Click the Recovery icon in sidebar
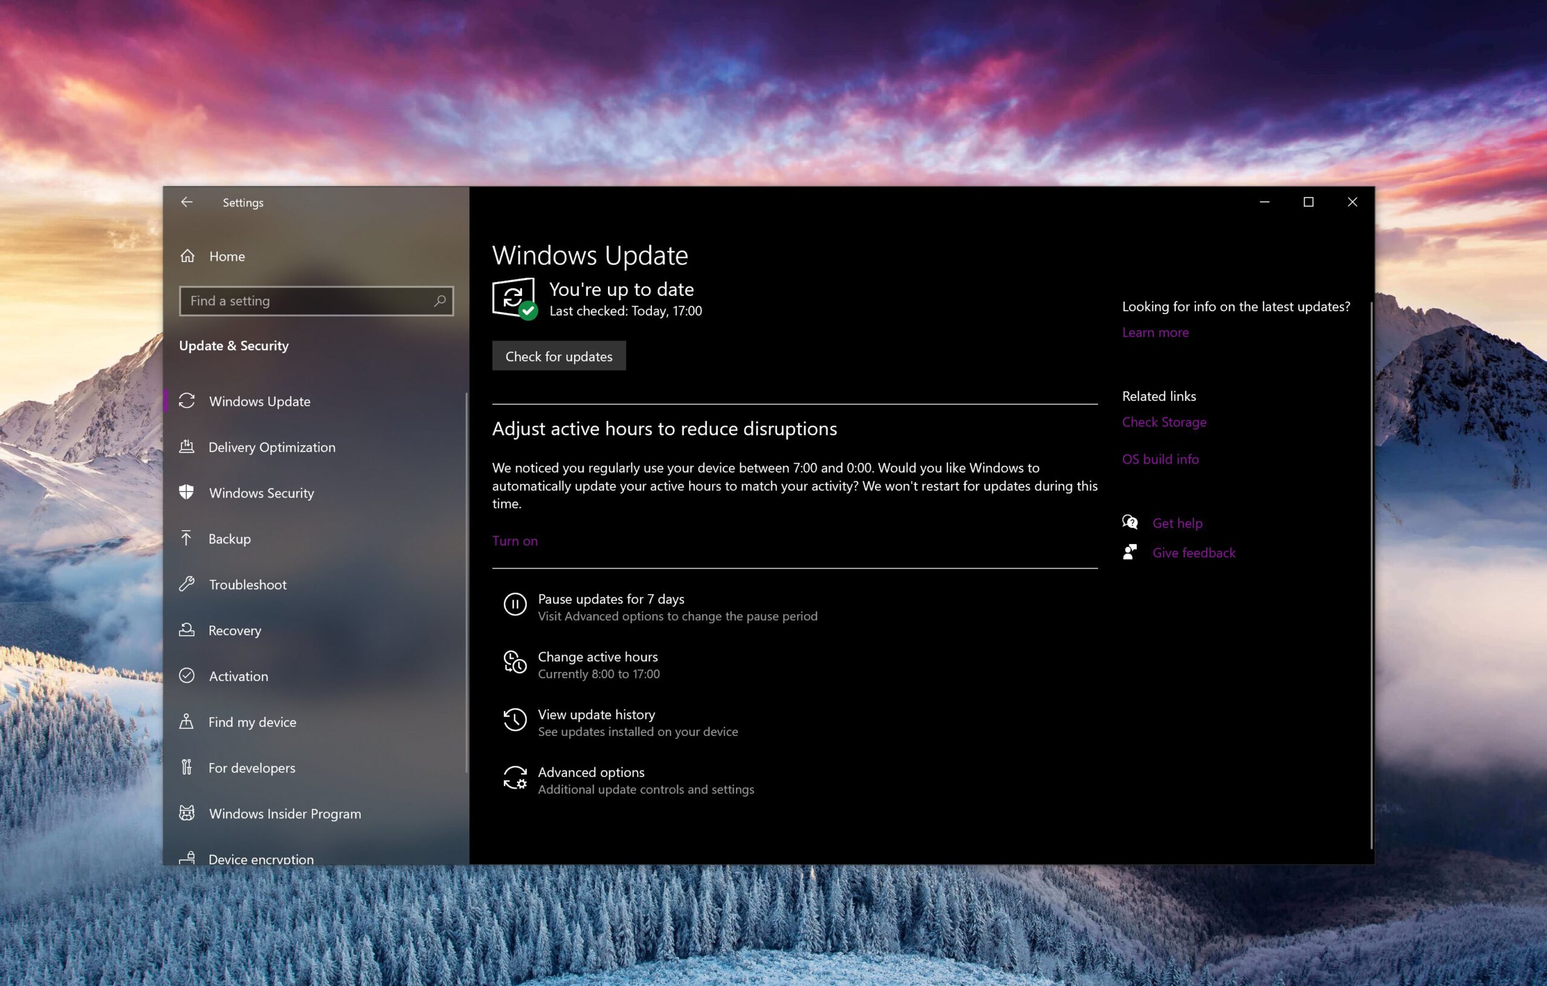Viewport: 1547px width, 986px height. pos(186,630)
